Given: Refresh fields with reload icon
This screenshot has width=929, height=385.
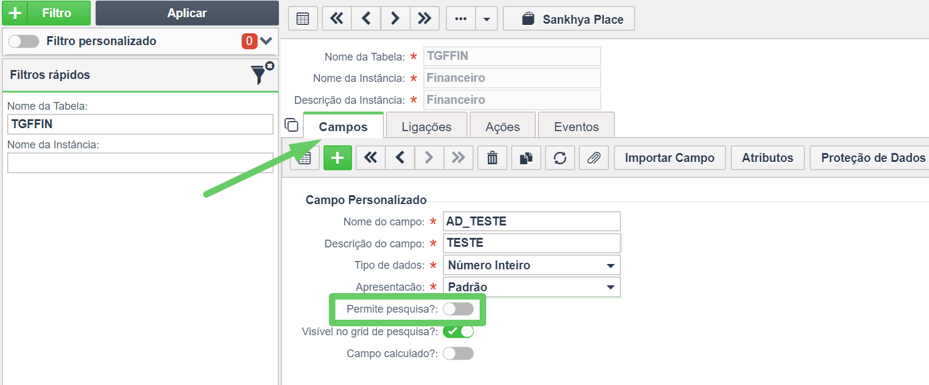Looking at the screenshot, I should click(560, 158).
